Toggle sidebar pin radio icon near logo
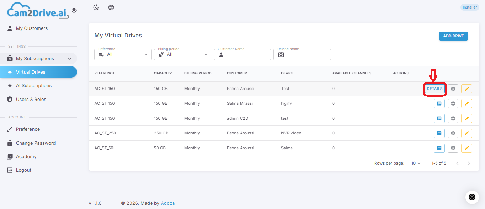485x209 pixels. tap(74, 11)
